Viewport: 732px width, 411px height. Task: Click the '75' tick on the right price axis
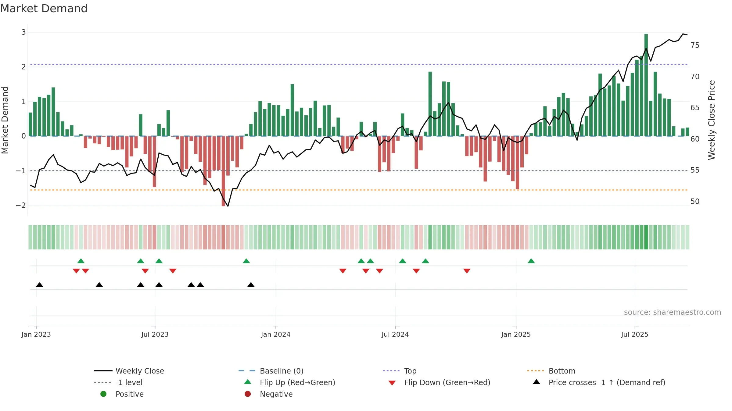click(695, 45)
